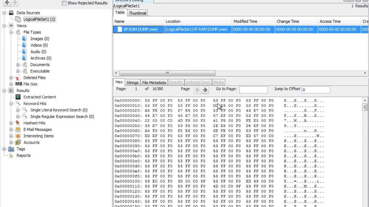The width and height of the screenshot is (369, 207).
Task: Expand the Executable tree node
Action: (17, 71)
